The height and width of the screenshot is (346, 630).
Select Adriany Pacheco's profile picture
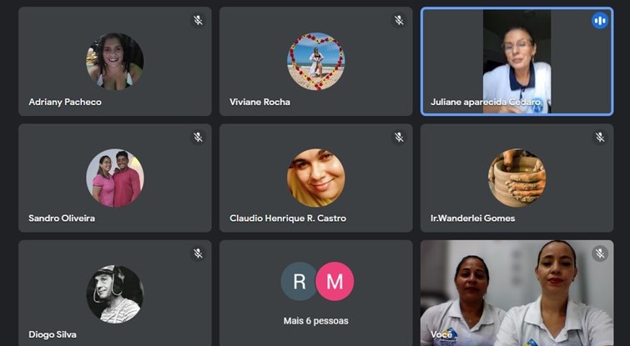[x=115, y=62]
